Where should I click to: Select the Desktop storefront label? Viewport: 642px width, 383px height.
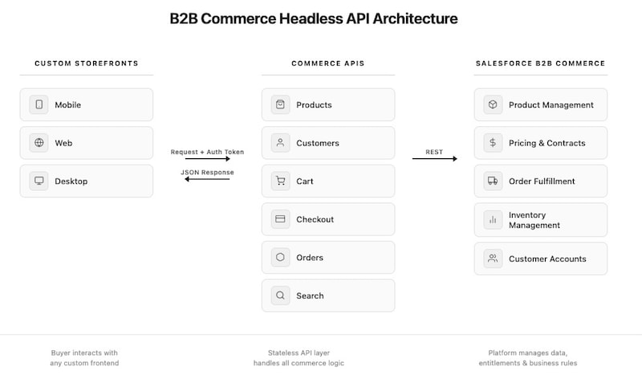71,181
